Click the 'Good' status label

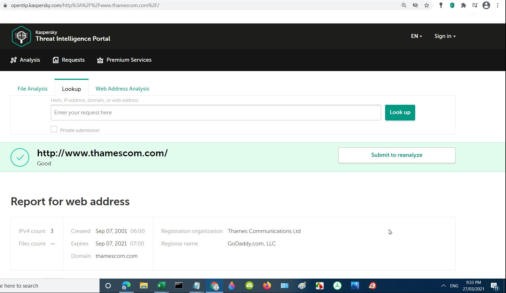[x=44, y=164]
